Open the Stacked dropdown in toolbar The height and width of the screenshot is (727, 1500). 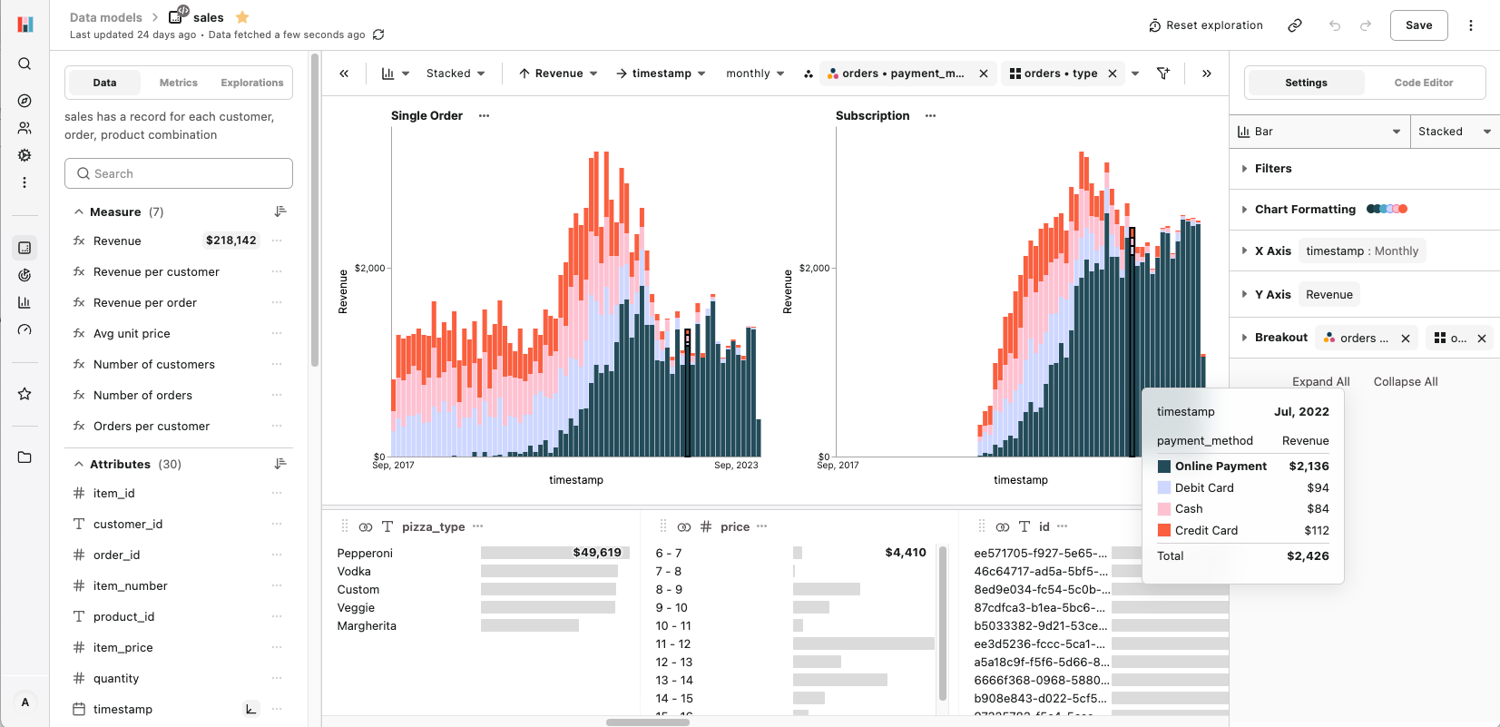[x=456, y=74]
